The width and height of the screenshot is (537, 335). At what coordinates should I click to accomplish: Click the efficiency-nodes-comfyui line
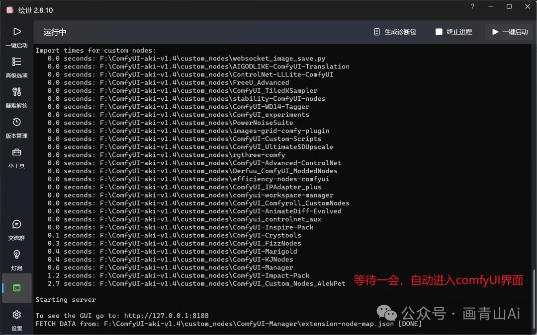(x=188, y=179)
